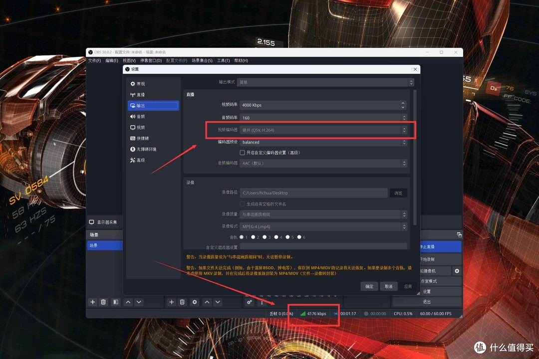Add a new source with plus icon

click(x=172, y=302)
